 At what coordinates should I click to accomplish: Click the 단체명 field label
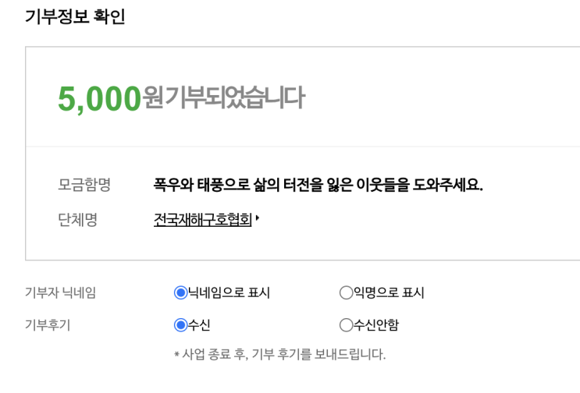click(x=77, y=221)
